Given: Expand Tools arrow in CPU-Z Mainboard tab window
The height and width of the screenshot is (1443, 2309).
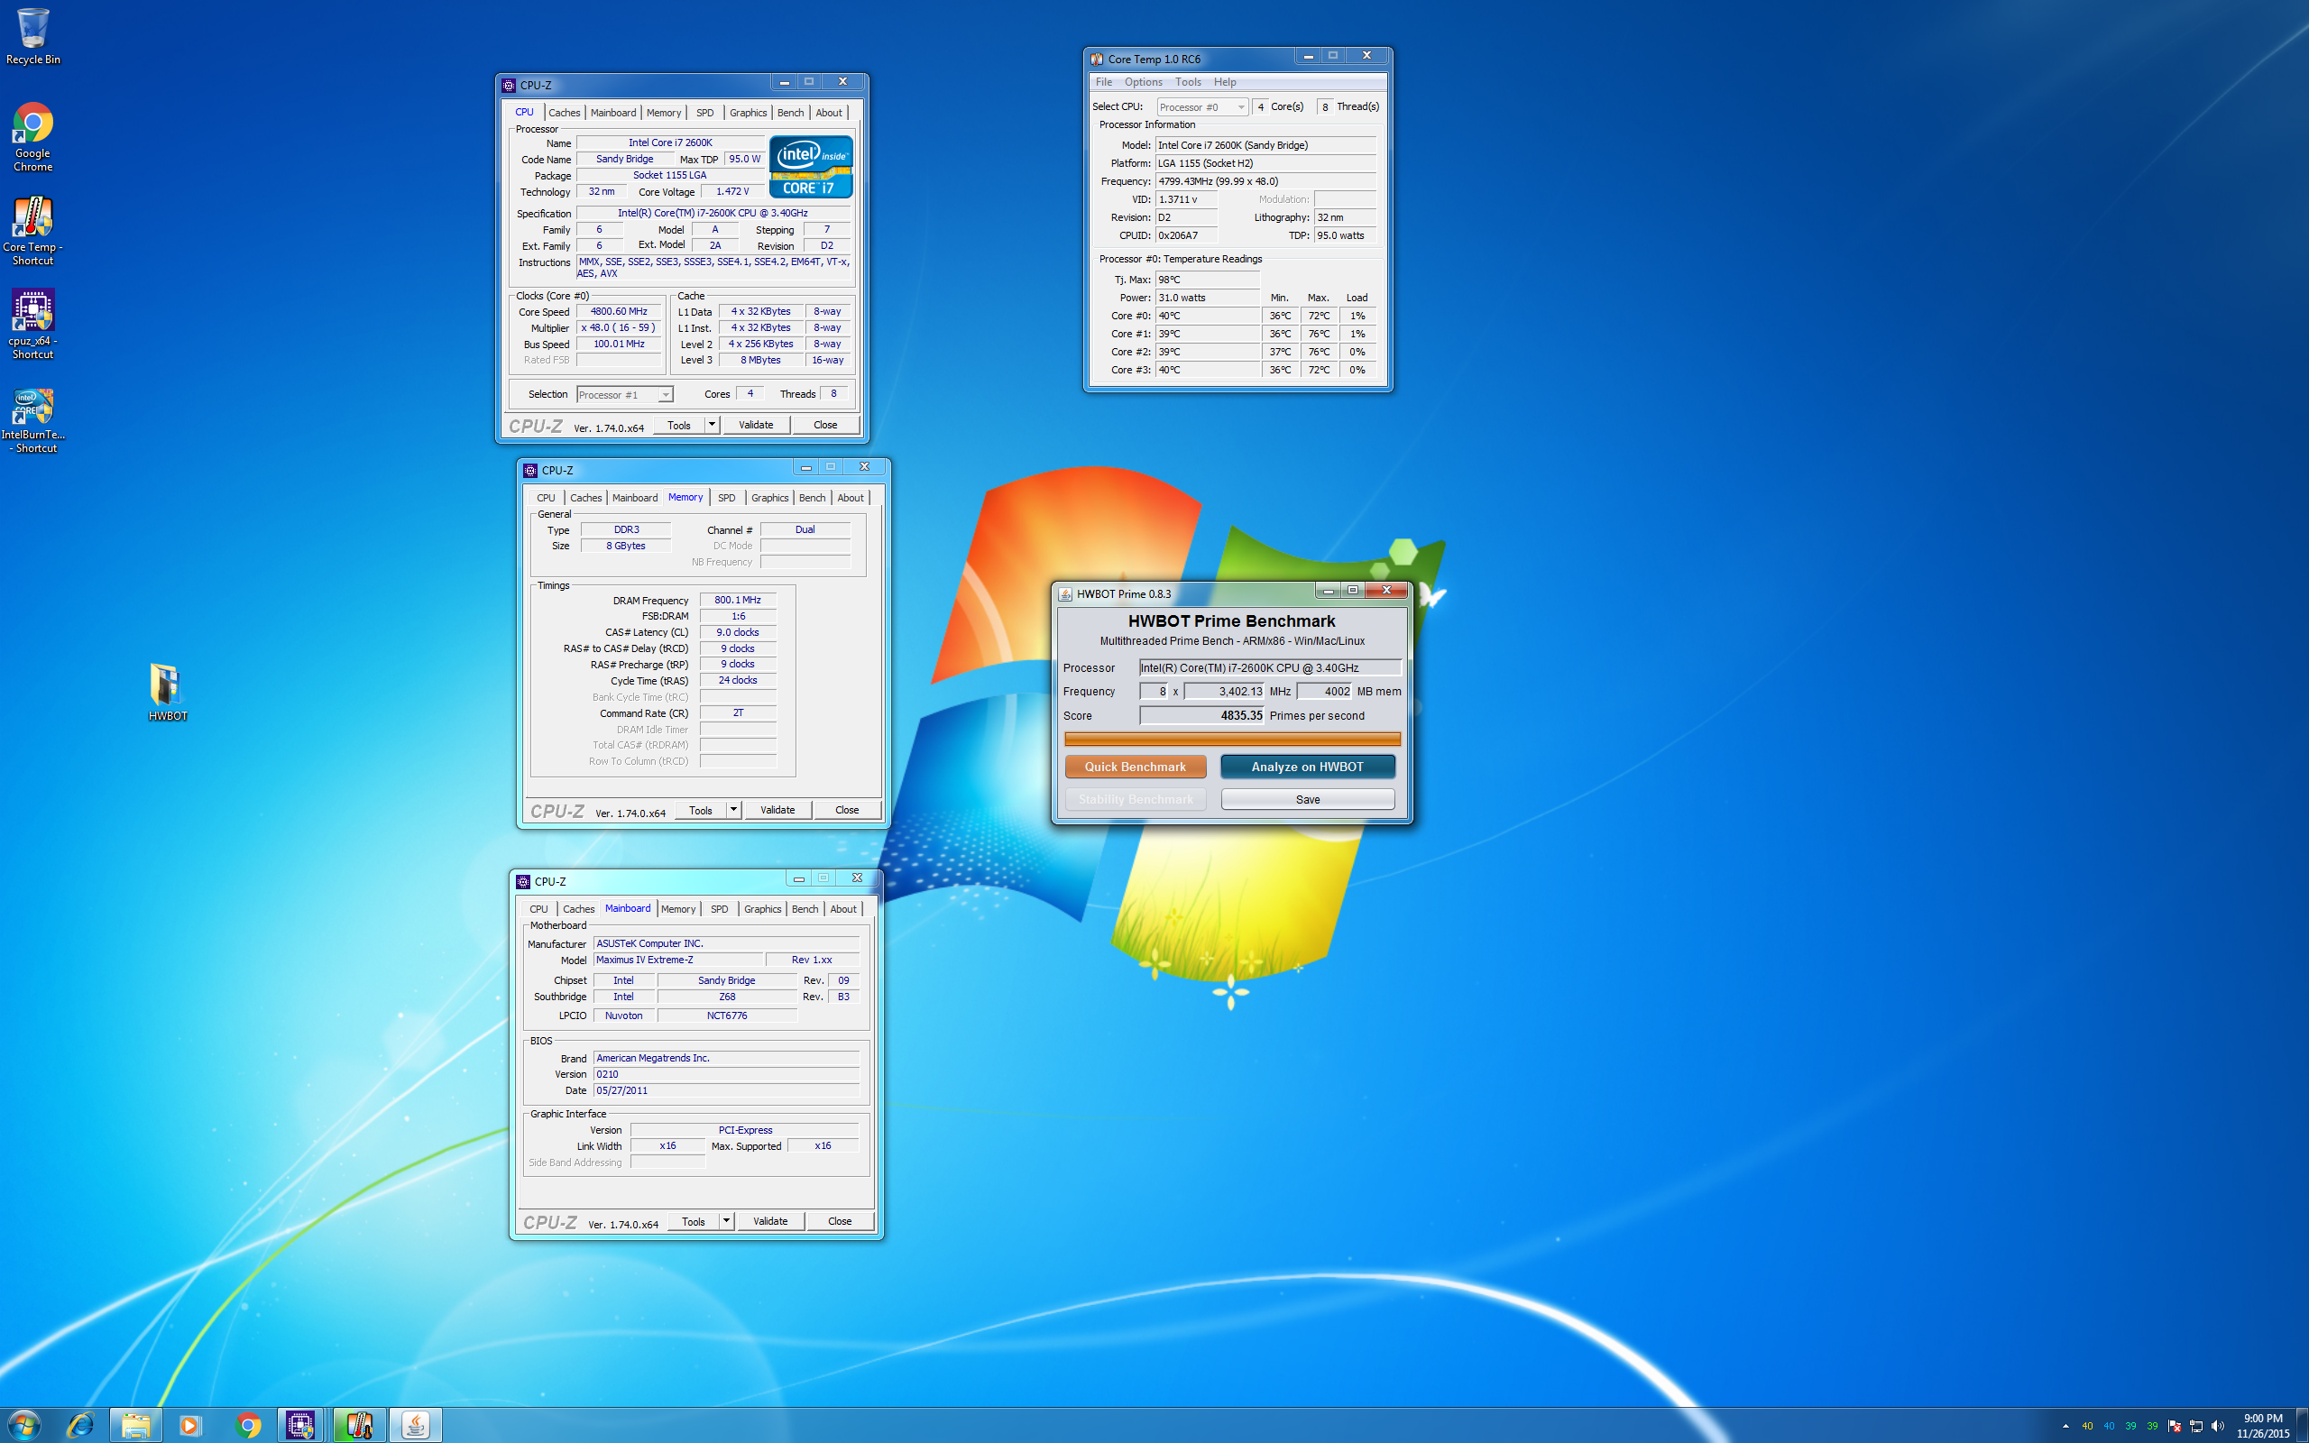Looking at the screenshot, I should click(x=726, y=1220).
